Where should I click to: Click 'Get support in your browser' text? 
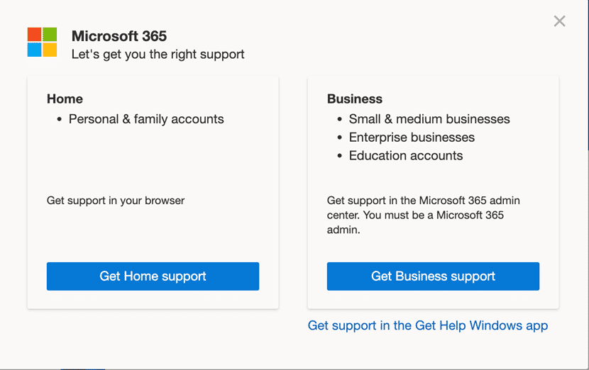coord(116,201)
